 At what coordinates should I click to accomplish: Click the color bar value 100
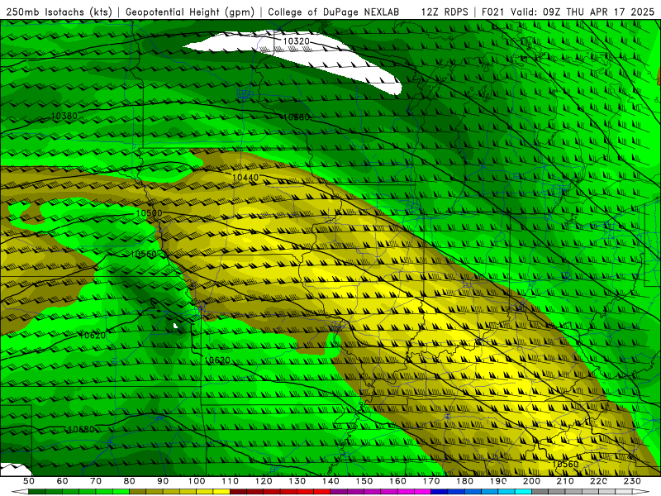(x=197, y=481)
